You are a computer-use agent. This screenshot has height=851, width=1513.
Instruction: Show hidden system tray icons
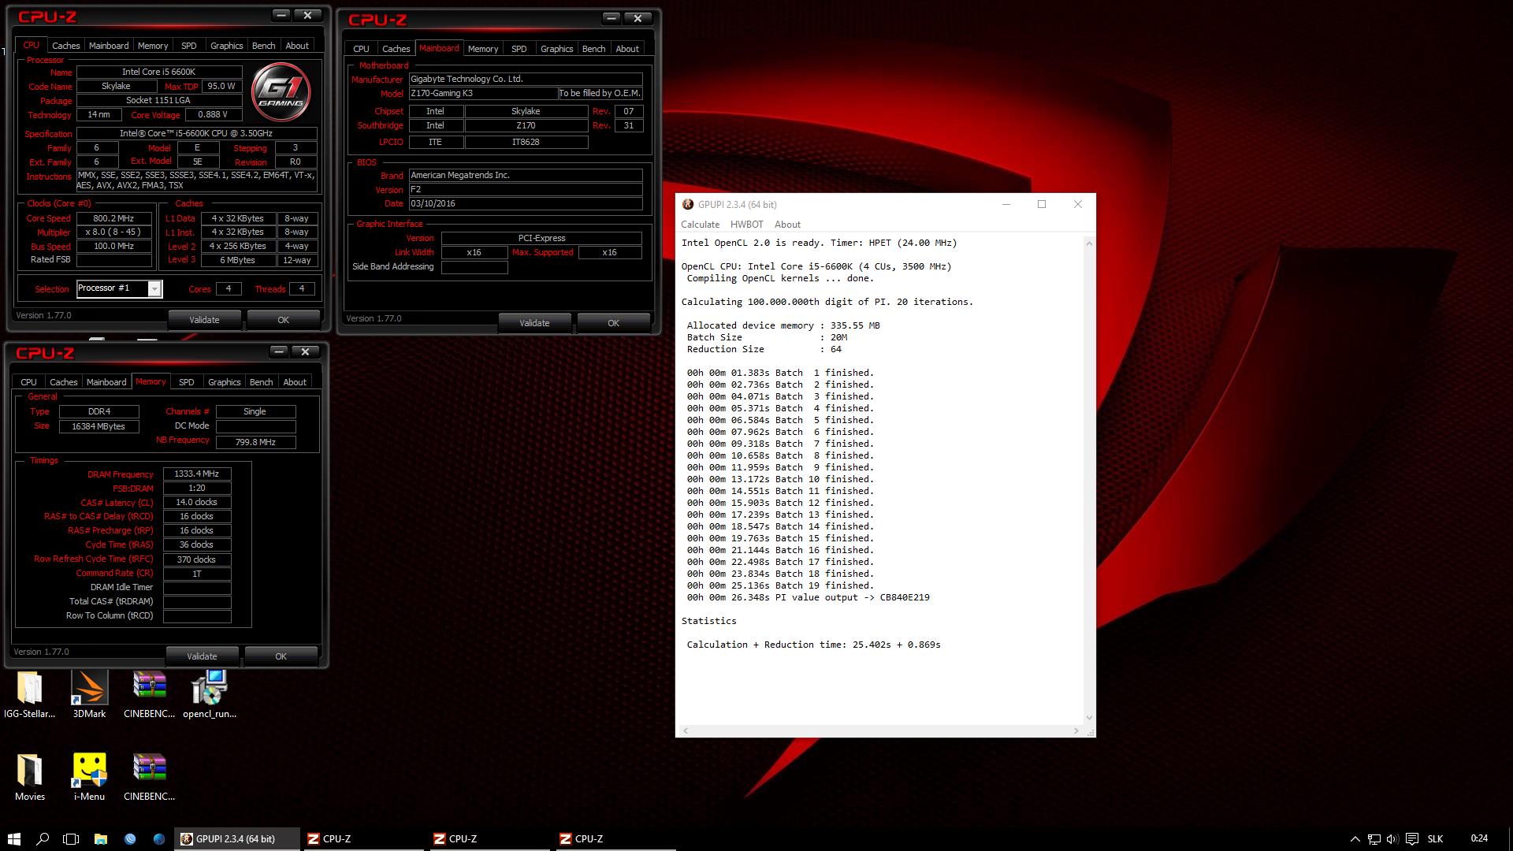click(x=1355, y=839)
